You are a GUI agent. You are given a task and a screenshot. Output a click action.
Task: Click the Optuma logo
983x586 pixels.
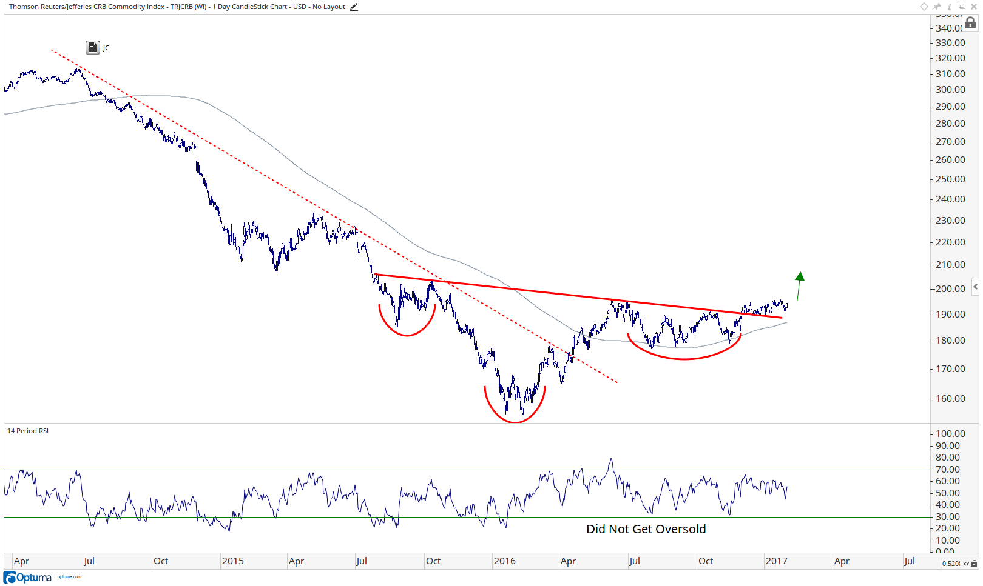click(x=28, y=578)
